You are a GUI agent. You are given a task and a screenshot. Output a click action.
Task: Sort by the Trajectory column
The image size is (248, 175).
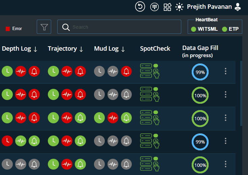(x=66, y=49)
